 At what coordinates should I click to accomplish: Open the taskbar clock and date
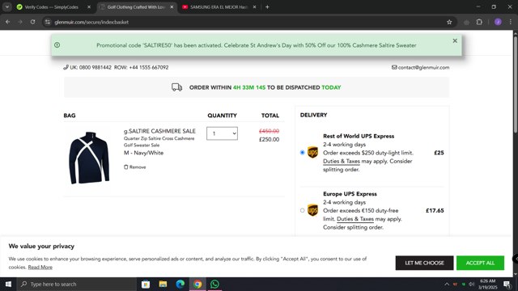pyautogui.click(x=487, y=284)
